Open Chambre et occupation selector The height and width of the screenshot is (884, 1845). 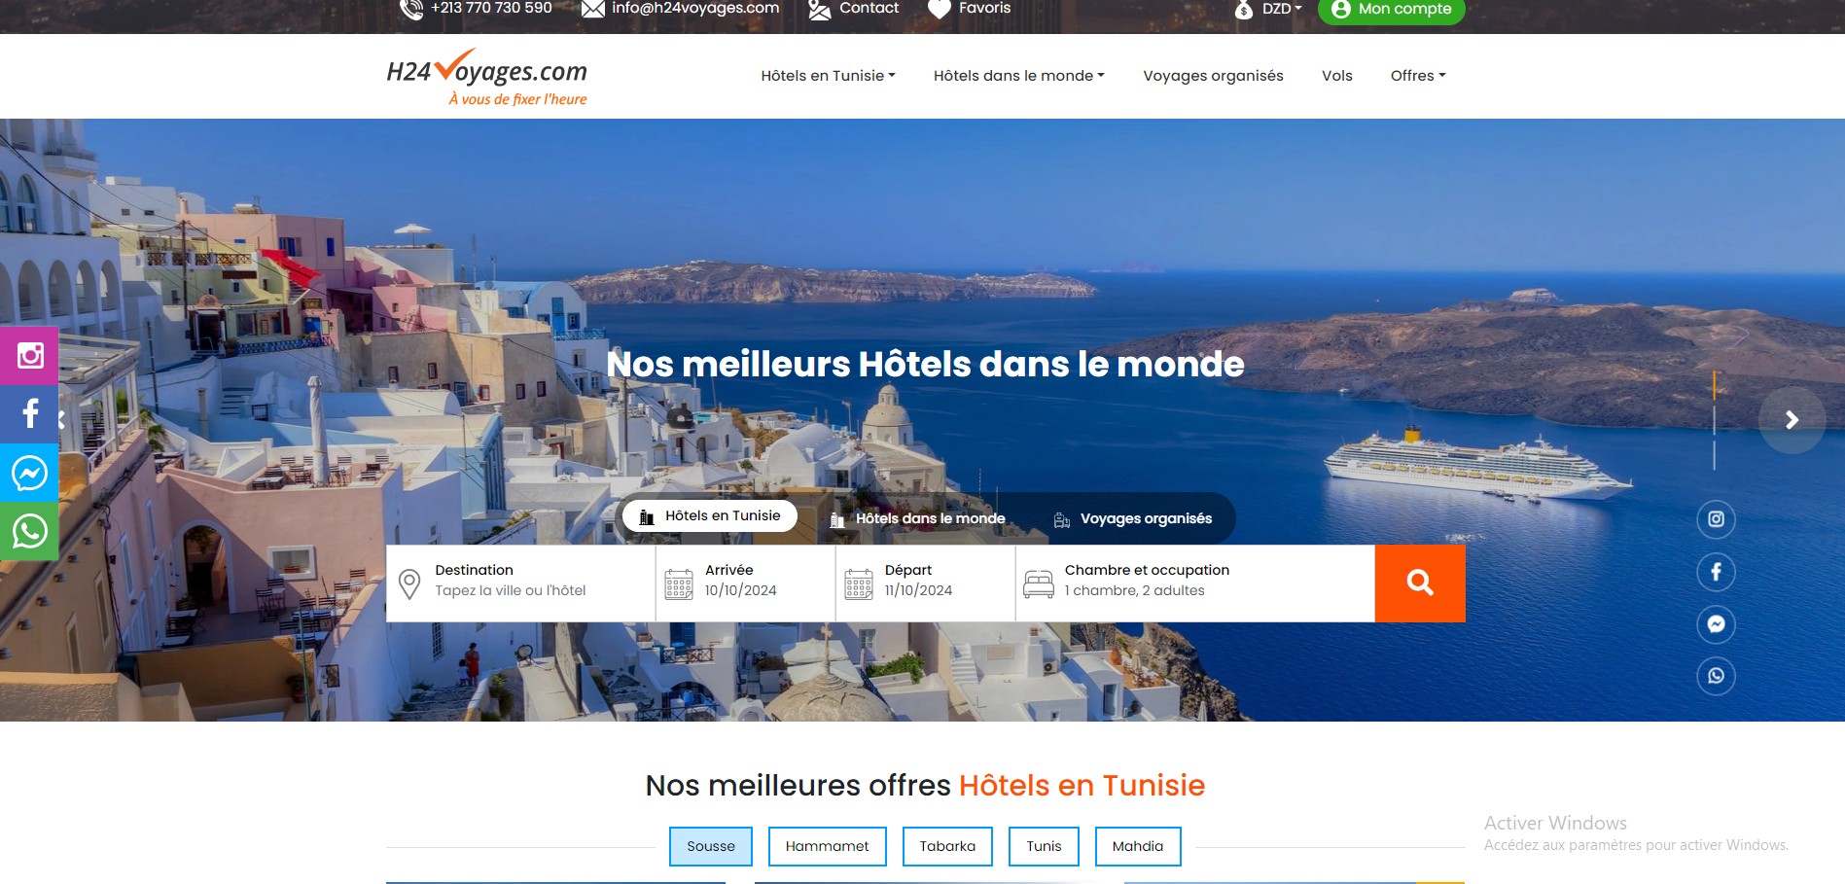pyautogui.click(x=1195, y=583)
